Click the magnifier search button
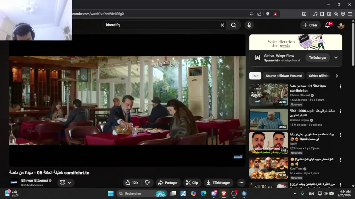The height and width of the screenshot is (199, 355). click(234, 25)
